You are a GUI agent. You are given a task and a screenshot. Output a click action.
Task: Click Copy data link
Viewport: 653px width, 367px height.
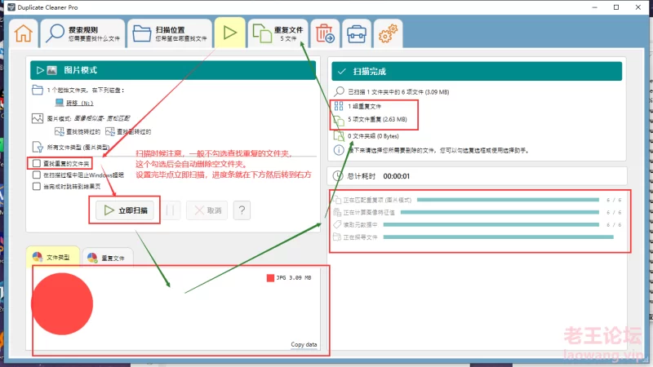pyautogui.click(x=304, y=344)
